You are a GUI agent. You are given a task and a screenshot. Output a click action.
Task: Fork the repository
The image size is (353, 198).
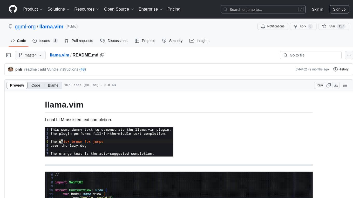pos(303,26)
